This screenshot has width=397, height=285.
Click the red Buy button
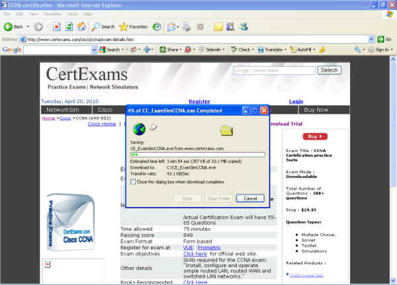tap(315, 136)
